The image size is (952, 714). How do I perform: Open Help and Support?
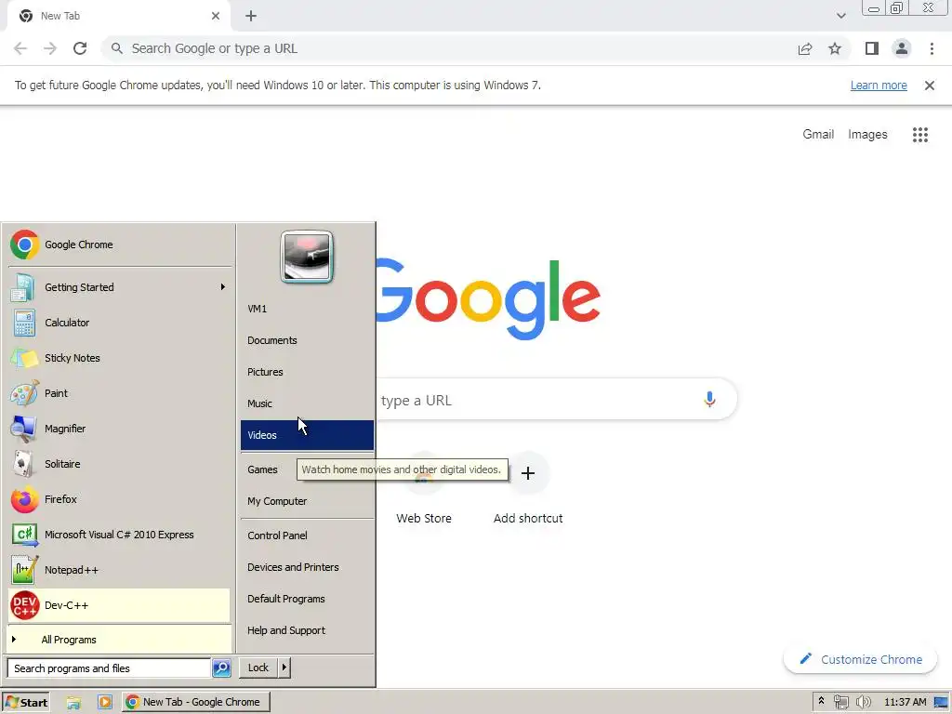pos(307,630)
